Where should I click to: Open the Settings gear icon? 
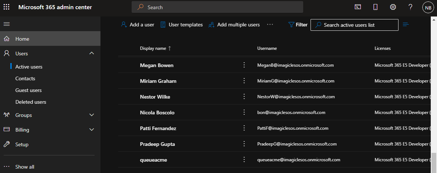coord(393,7)
